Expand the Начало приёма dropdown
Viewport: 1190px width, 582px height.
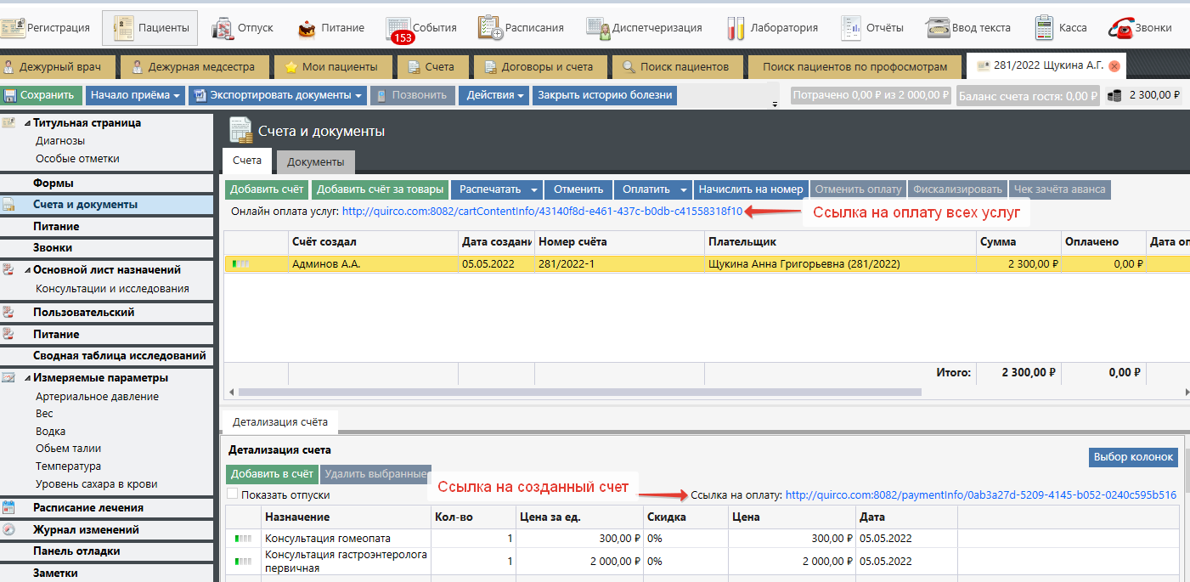point(135,96)
